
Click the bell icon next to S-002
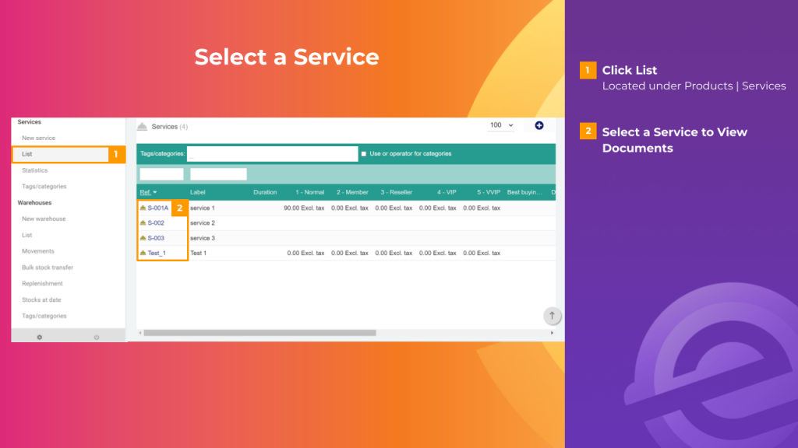coord(144,222)
